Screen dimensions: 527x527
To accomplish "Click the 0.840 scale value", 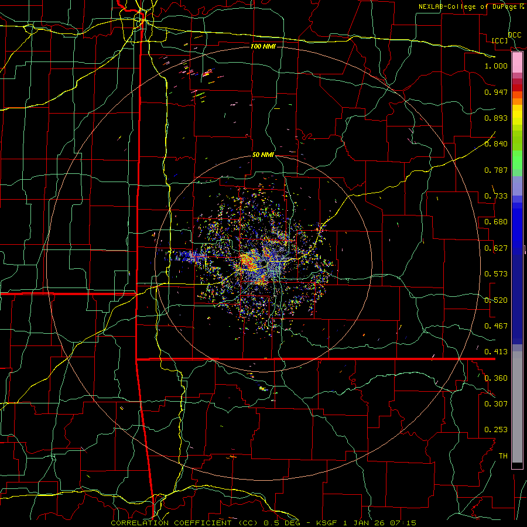I will pyautogui.click(x=496, y=143).
